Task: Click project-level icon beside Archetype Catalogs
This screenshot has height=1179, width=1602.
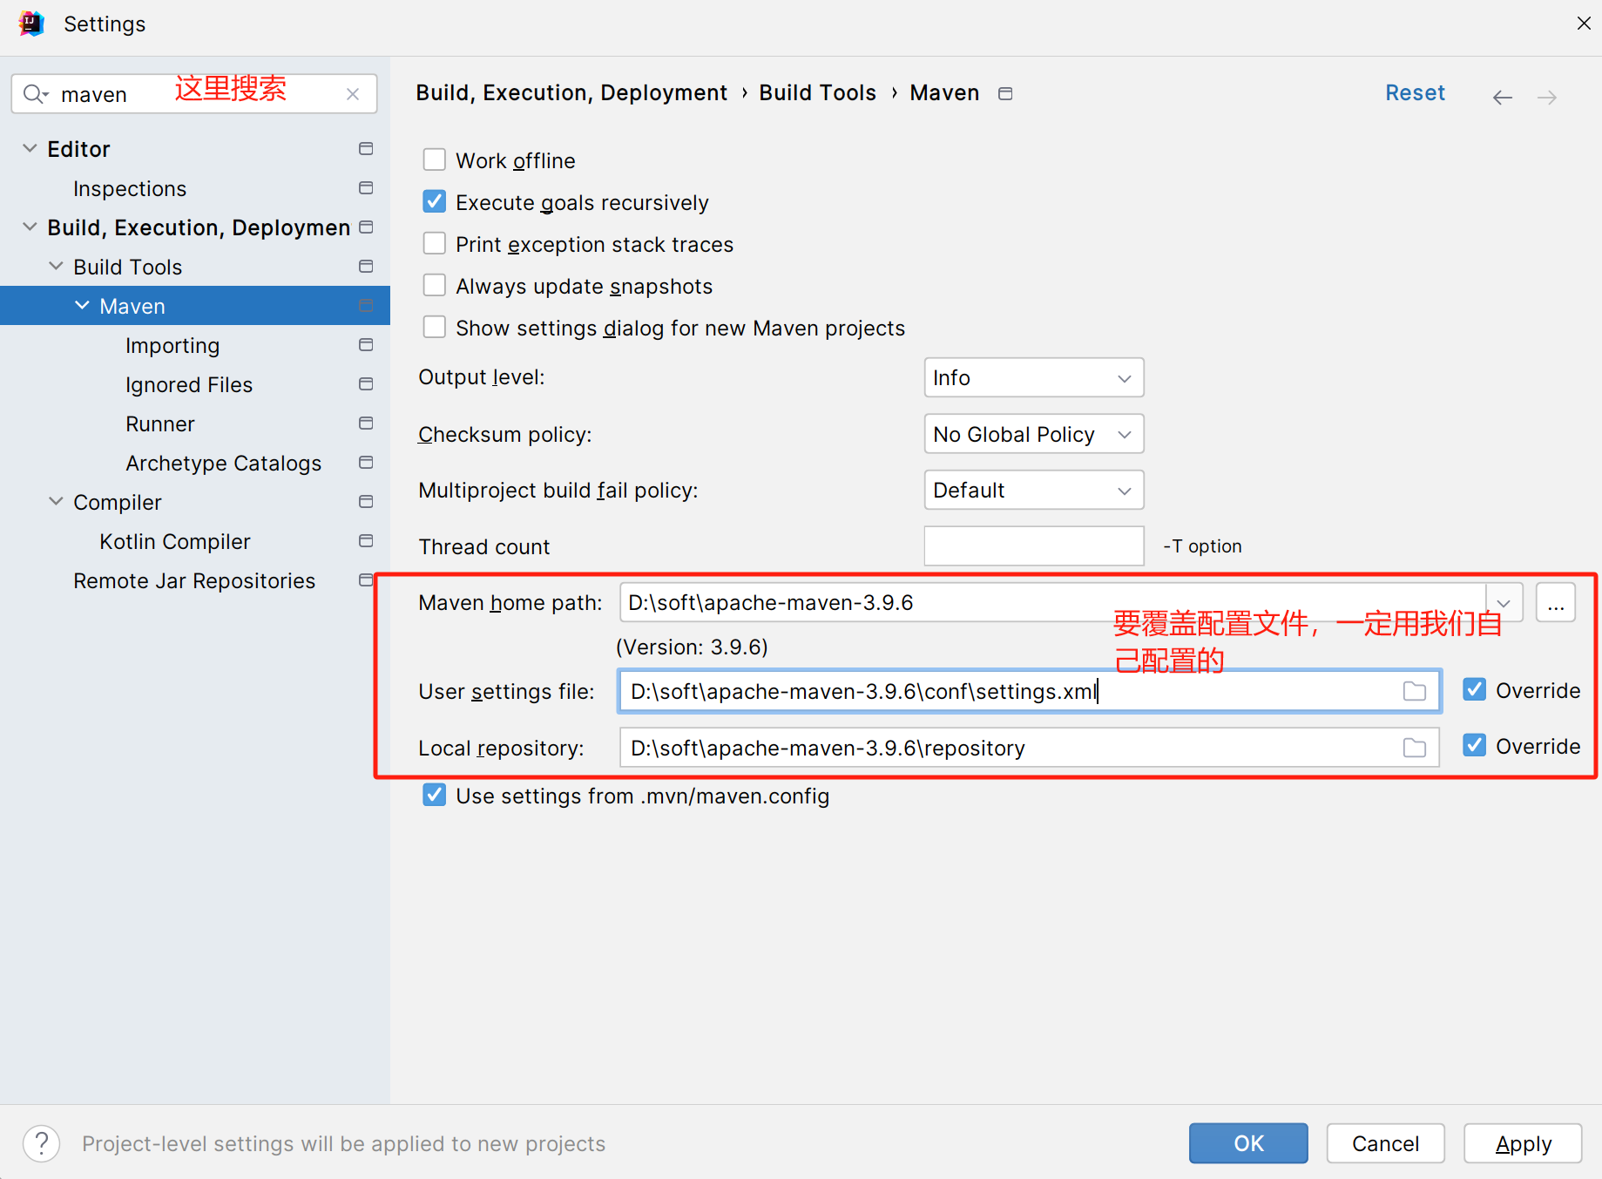Action: click(x=366, y=463)
